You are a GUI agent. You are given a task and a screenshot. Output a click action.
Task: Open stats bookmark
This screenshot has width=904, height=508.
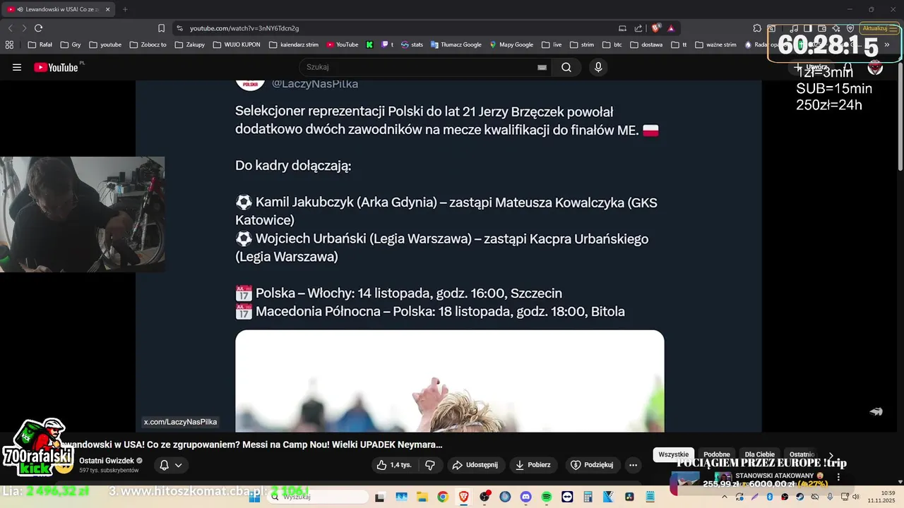click(412, 44)
